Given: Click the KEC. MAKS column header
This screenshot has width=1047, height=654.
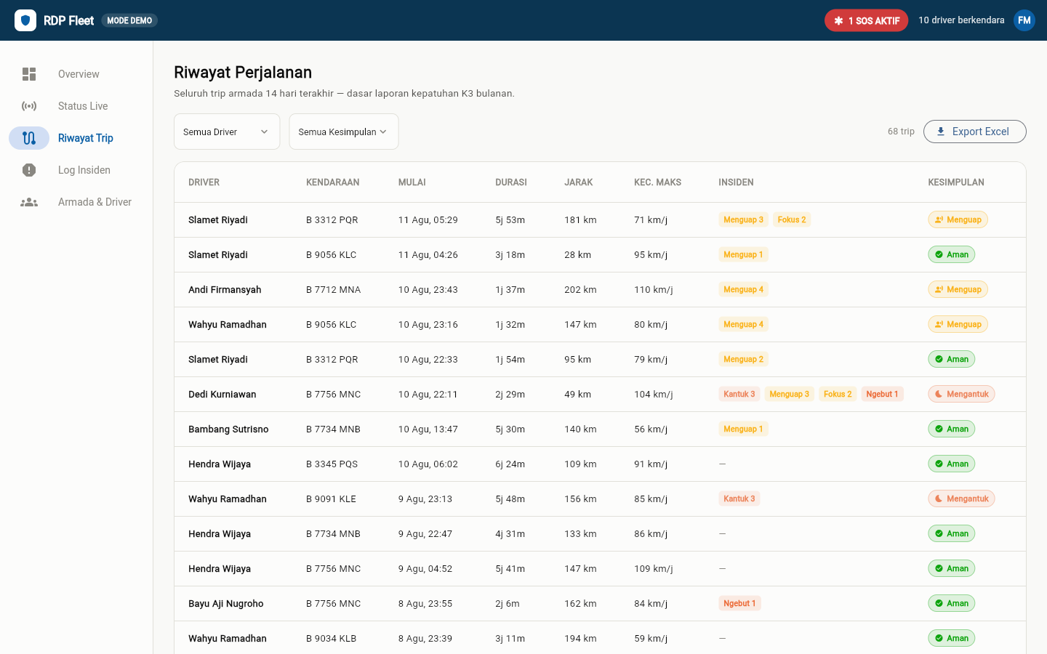Looking at the screenshot, I should [x=658, y=182].
